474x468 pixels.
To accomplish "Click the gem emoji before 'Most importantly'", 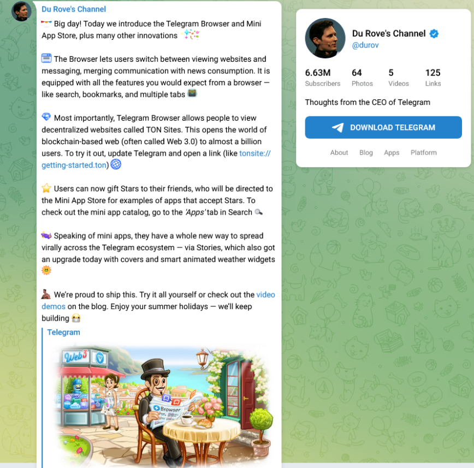I will 46,117.
